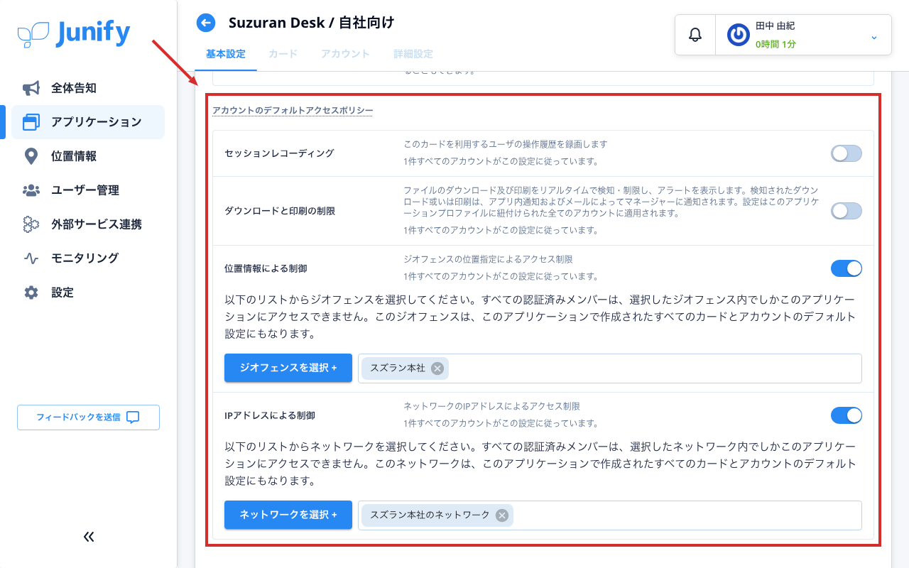Click the blue power status icon

click(x=739, y=35)
